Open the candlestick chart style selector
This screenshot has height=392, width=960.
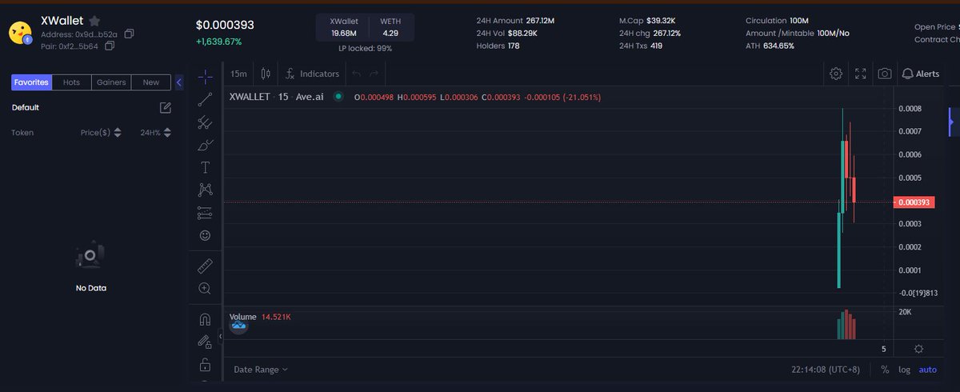click(x=266, y=74)
